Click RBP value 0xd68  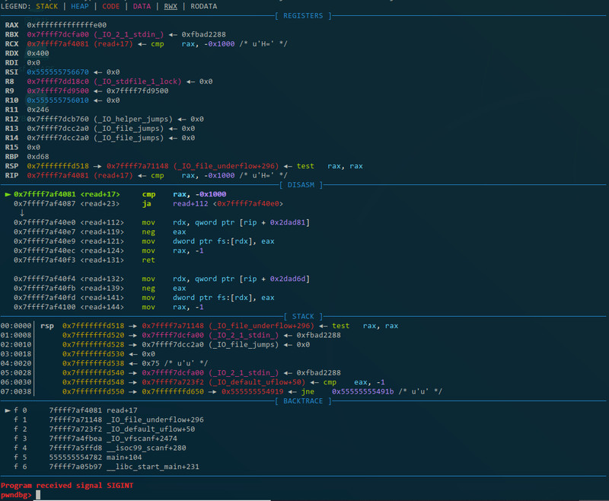tap(38, 157)
